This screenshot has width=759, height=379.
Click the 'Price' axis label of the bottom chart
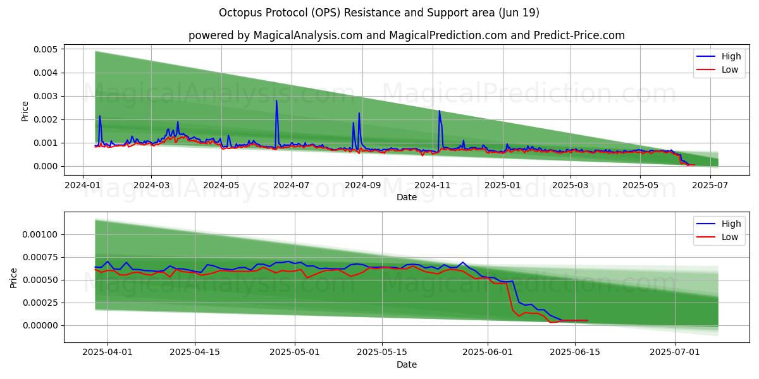[x=14, y=277]
